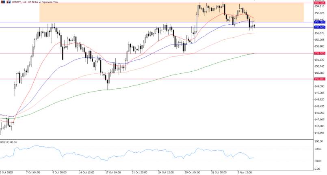Click the '24 Oct 12:00' time axis label
Image resolution: width=327 pixels, height=175 pixels.
click(166, 173)
